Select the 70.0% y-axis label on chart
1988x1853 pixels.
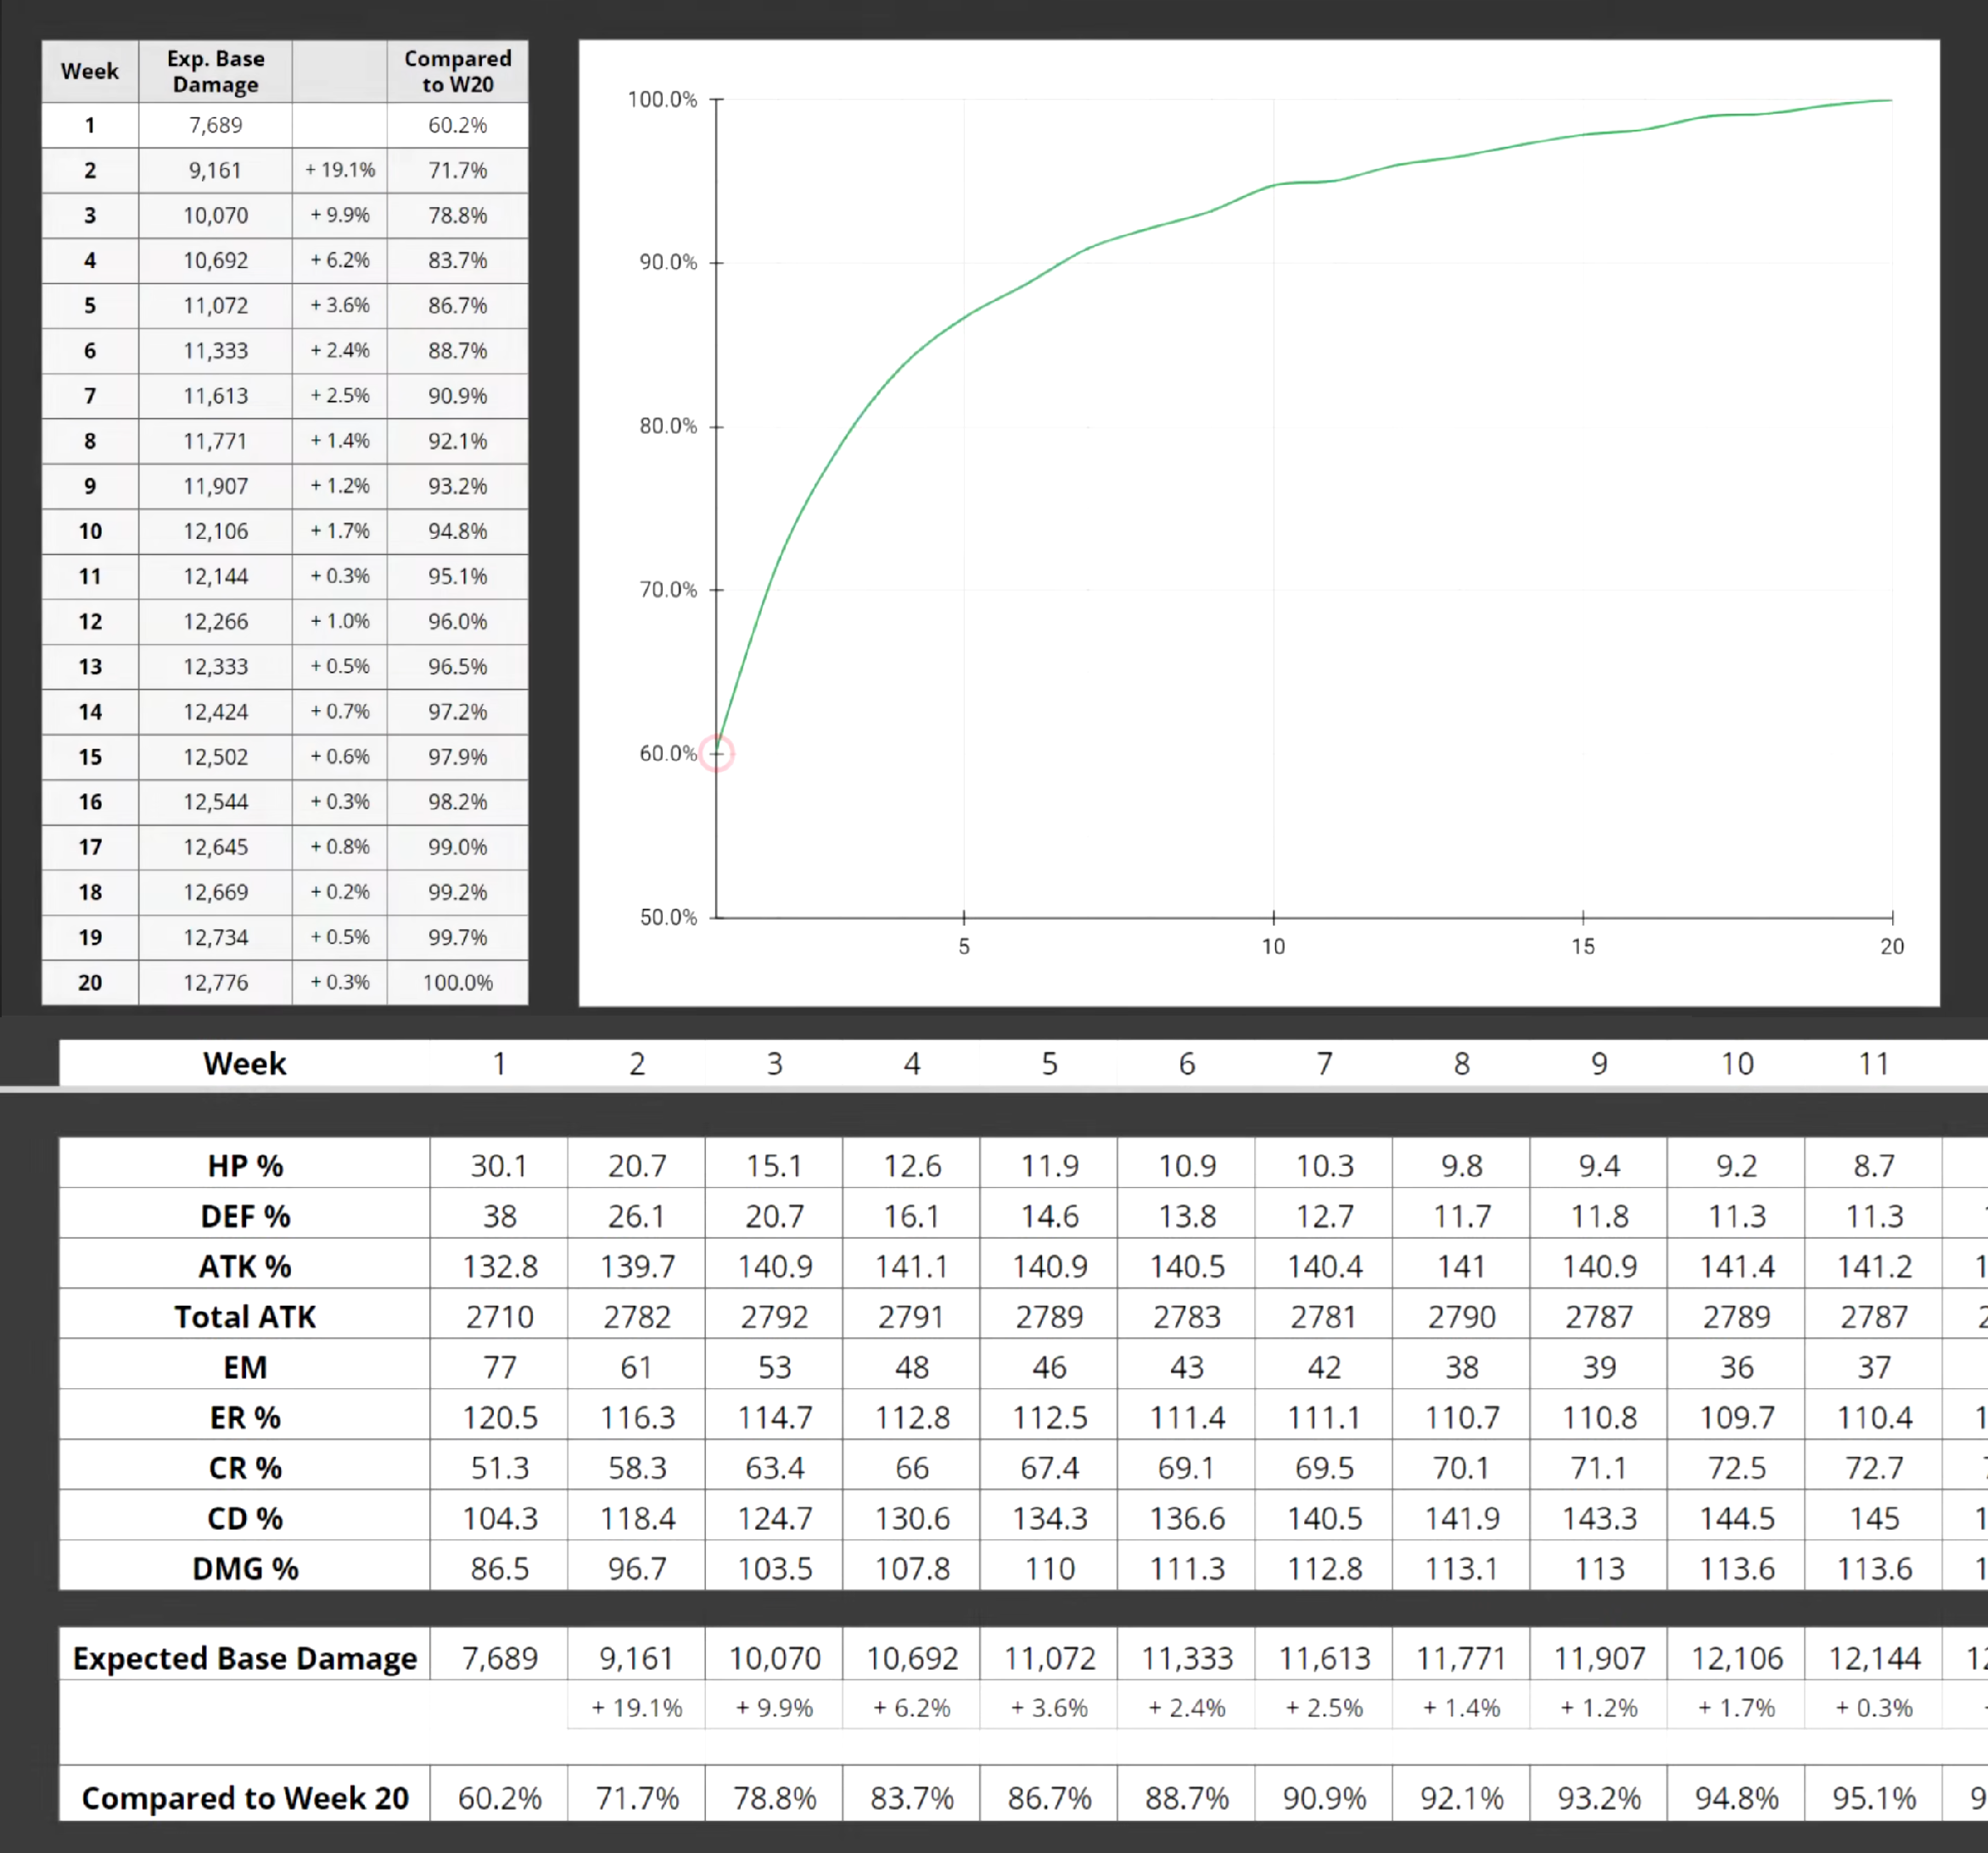pos(668,589)
